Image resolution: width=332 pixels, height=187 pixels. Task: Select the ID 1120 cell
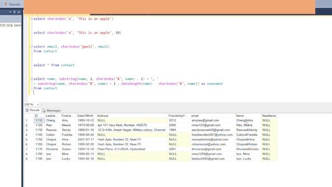39,125
